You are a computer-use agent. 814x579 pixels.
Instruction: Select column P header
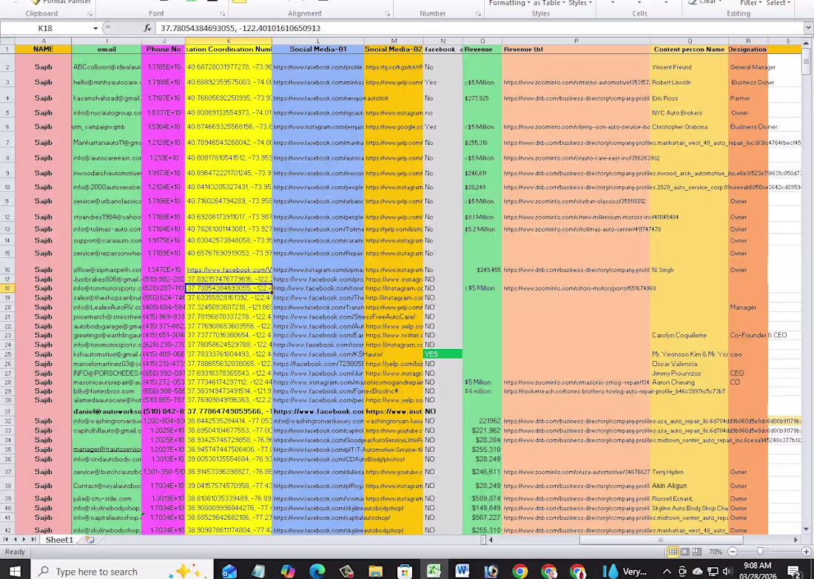coord(576,41)
